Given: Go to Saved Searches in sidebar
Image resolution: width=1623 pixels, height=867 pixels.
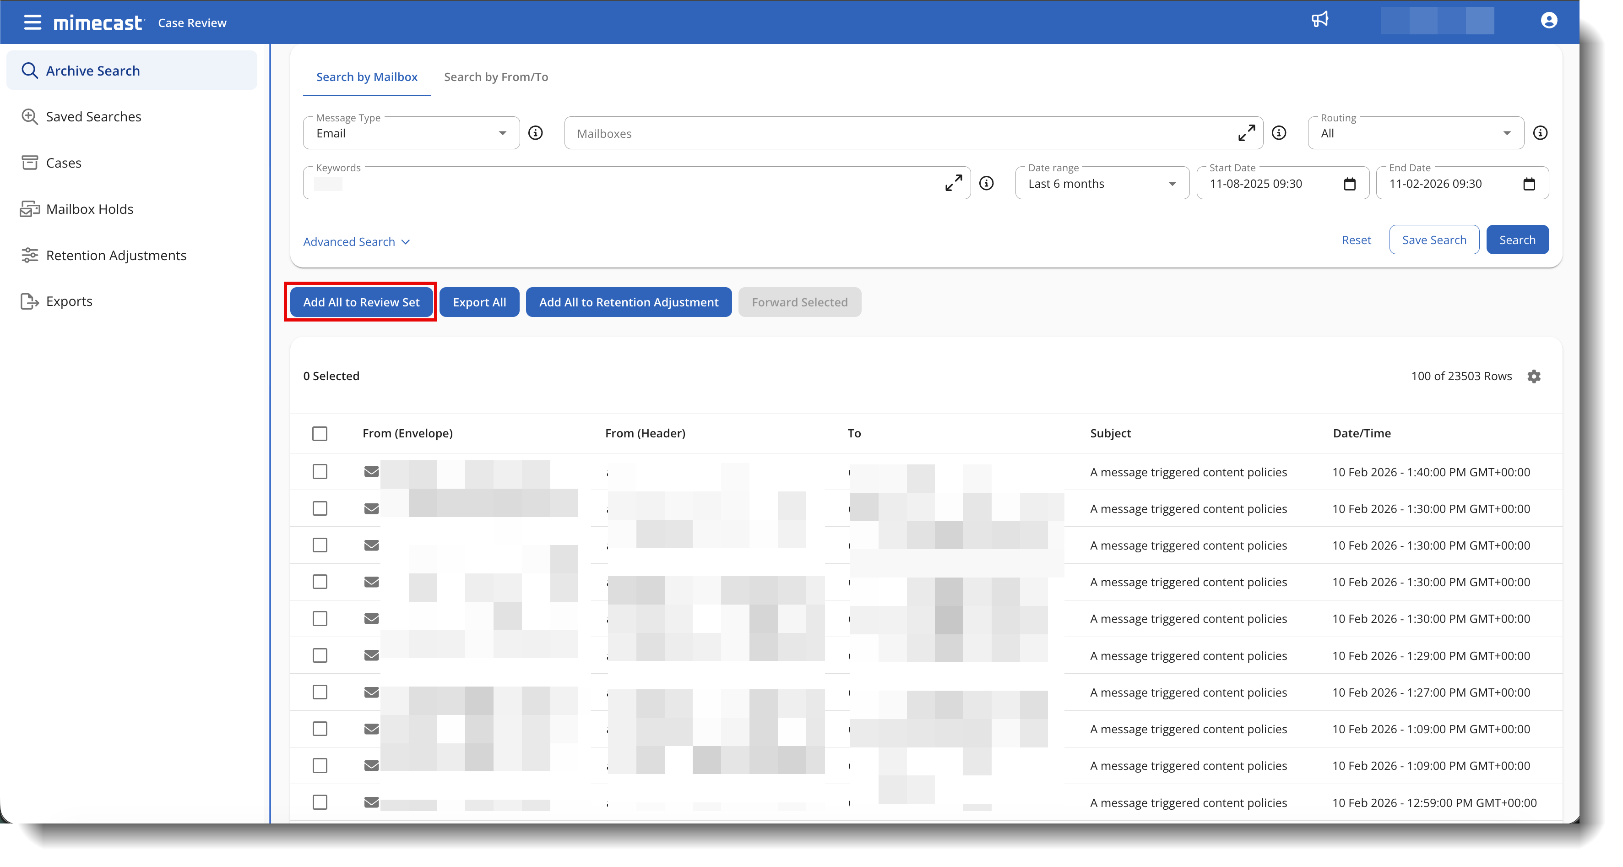Looking at the screenshot, I should (x=93, y=117).
